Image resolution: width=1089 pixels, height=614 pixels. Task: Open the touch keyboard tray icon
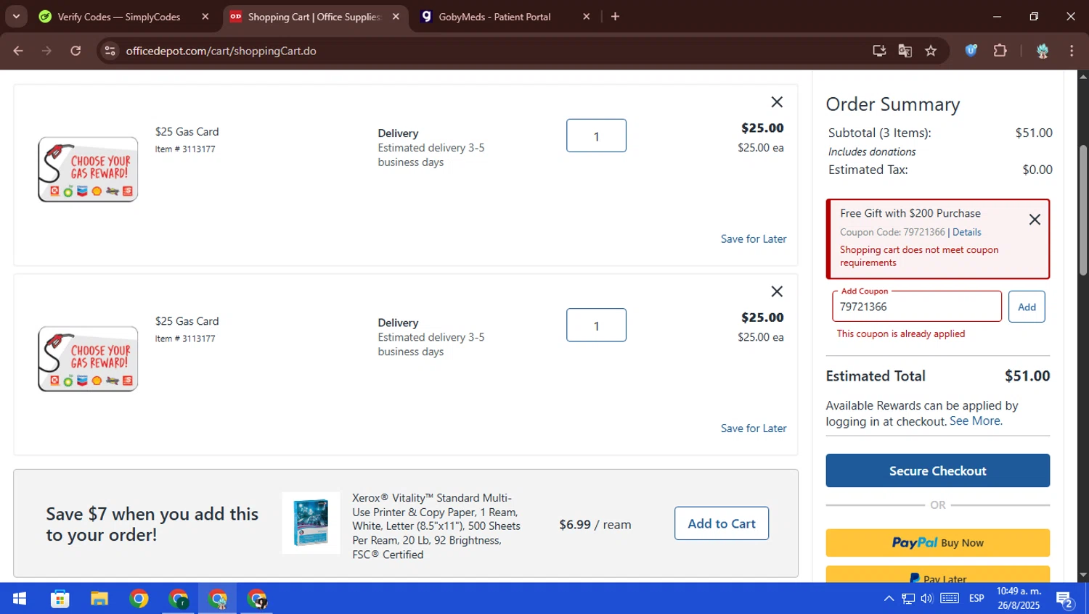pyautogui.click(x=950, y=599)
